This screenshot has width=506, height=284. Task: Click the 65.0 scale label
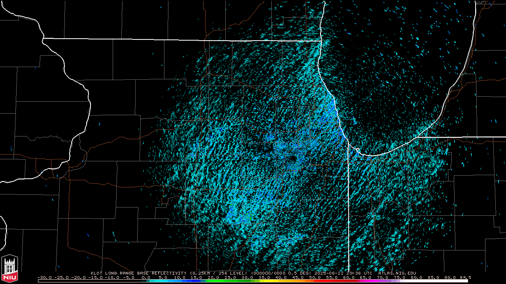(x=366, y=277)
